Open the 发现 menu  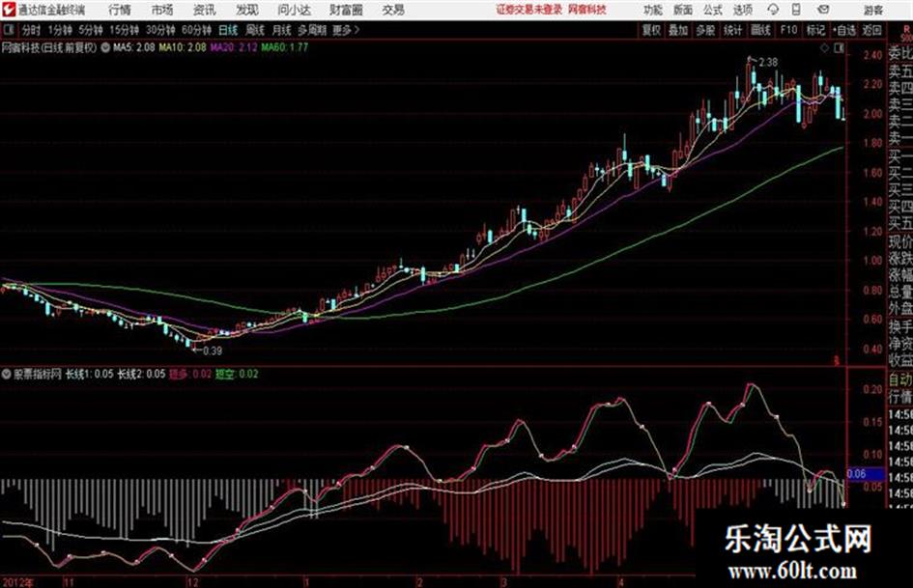tap(247, 10)
